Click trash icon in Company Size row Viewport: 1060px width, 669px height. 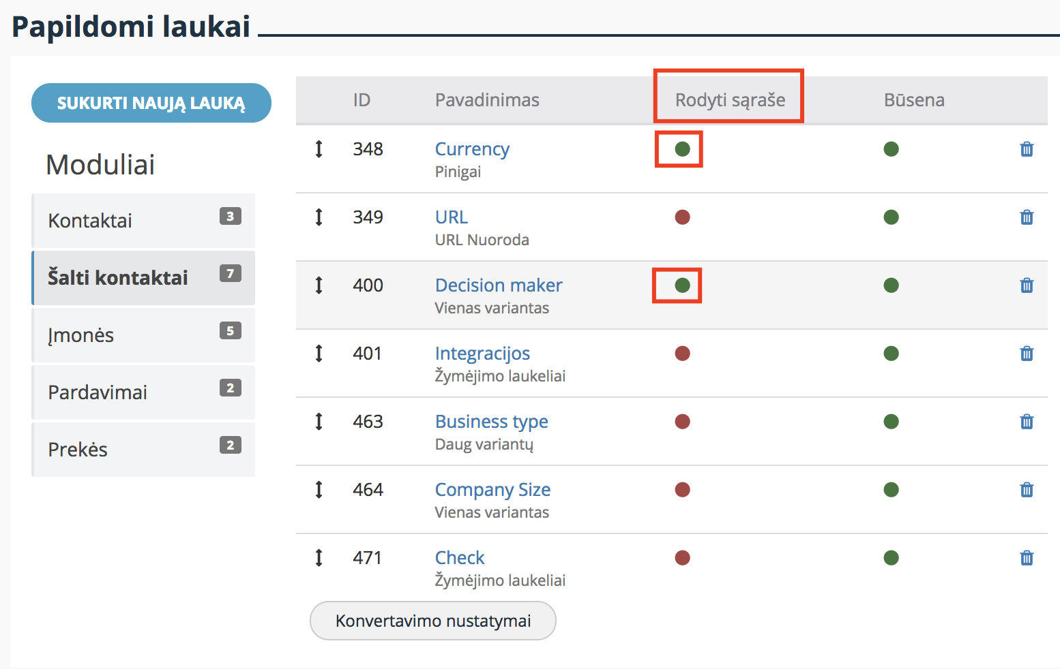1027,490
